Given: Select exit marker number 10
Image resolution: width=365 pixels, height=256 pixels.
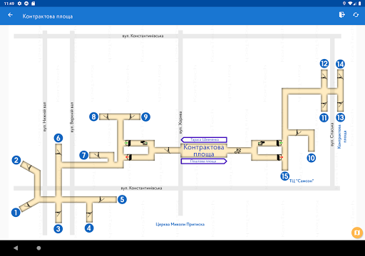Looking at the screenshot, I should [x=312, y=158].
